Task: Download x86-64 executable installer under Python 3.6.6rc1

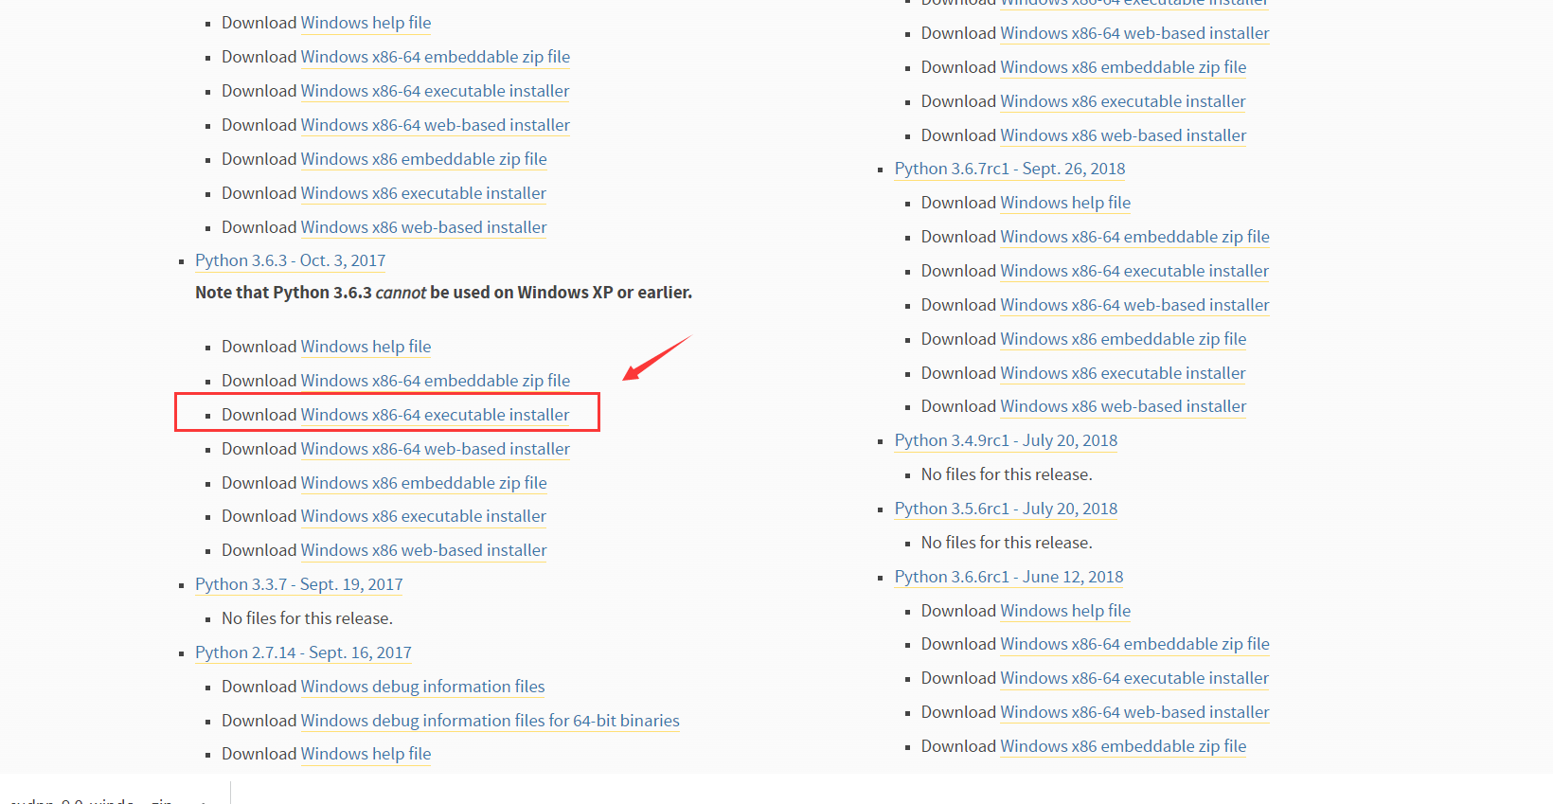Action: (x=1134, y=678)
